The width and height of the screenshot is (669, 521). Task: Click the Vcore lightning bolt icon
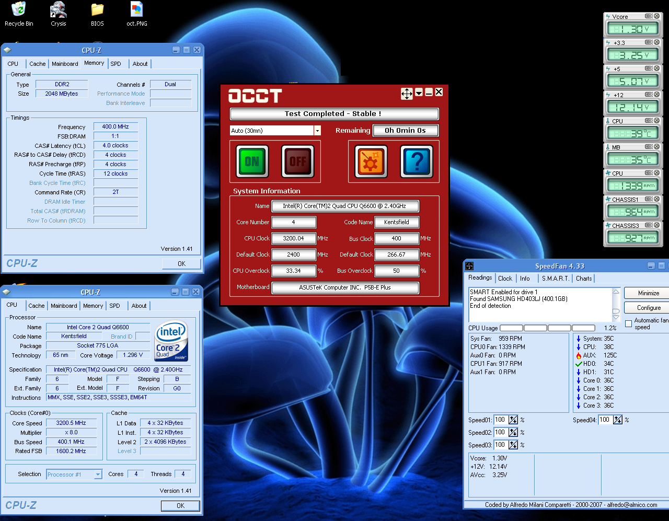608,16
